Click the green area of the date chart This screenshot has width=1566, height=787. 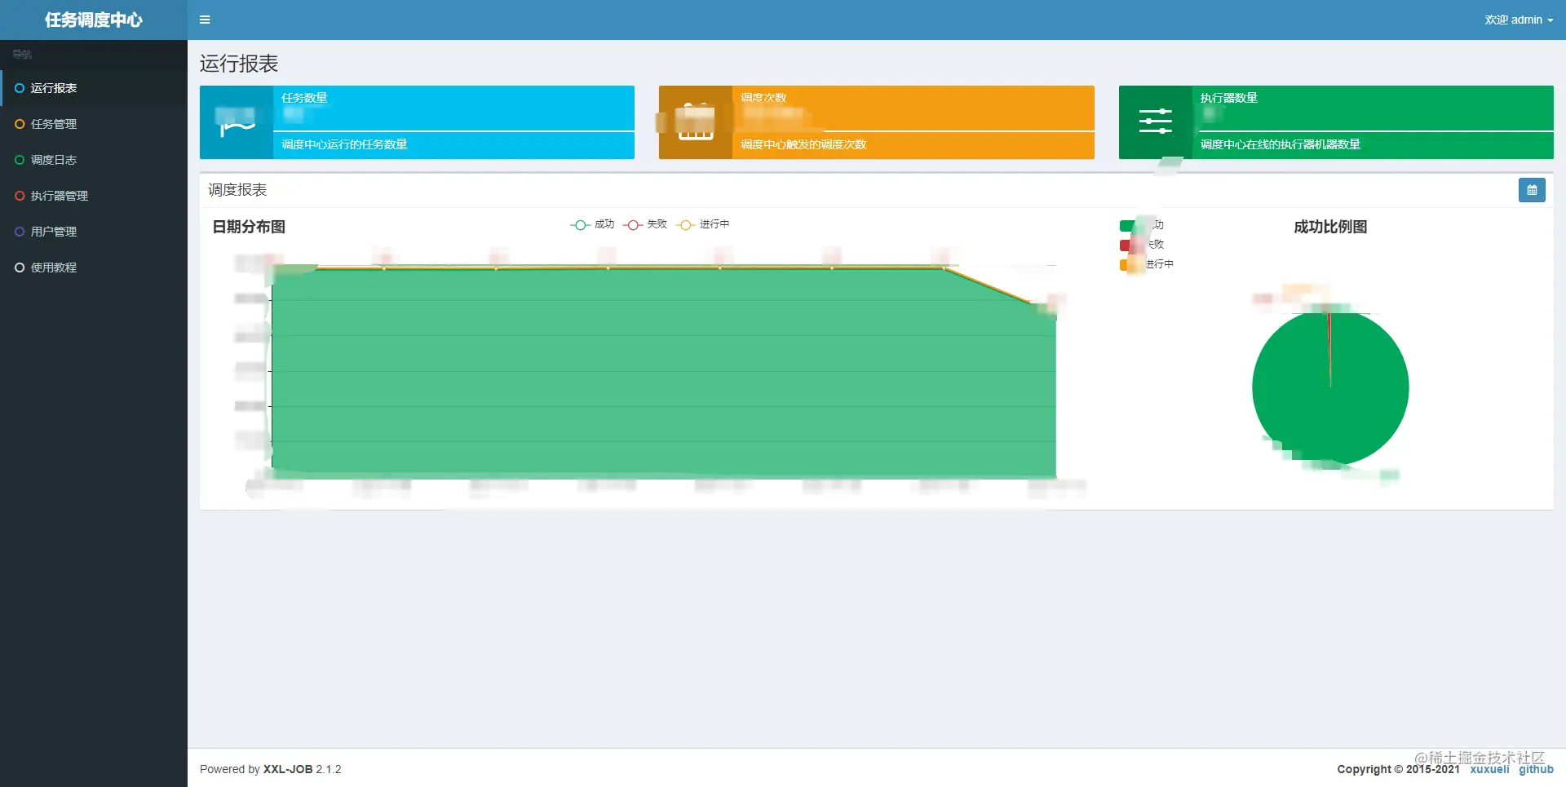tap(663, 373)
